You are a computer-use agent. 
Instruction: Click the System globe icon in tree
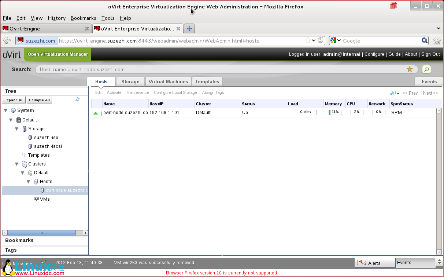point(14,110)
